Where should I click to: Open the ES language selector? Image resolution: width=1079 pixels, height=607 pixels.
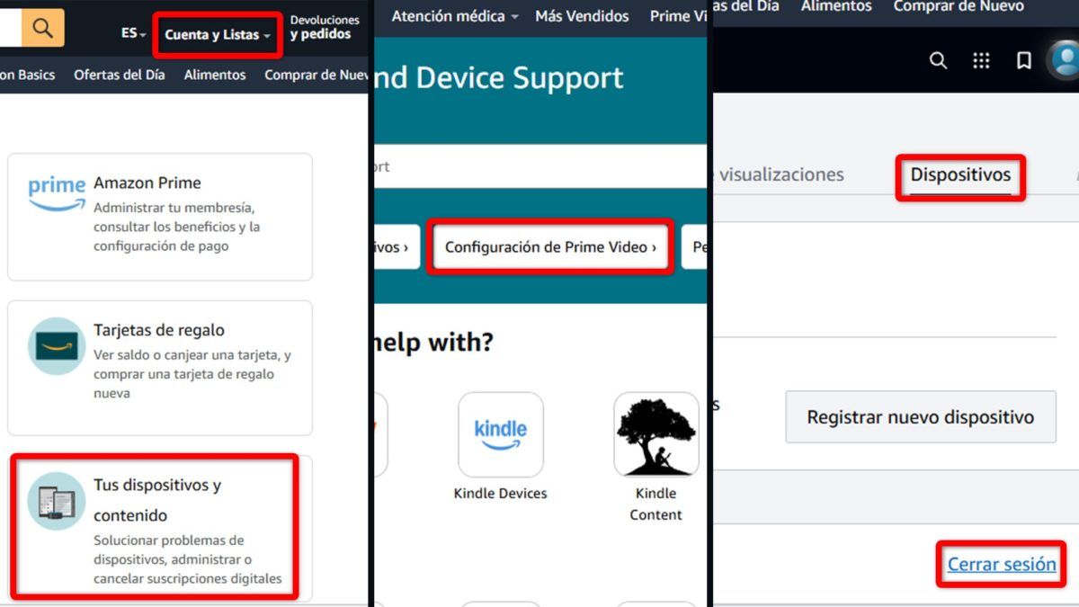tap(134, 33)
